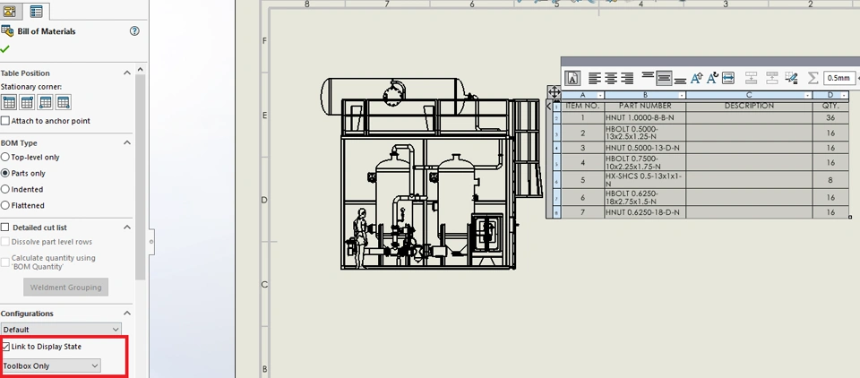
Task: Switch to the second panel tab at top-left
Action: click(x=36, y=11)
